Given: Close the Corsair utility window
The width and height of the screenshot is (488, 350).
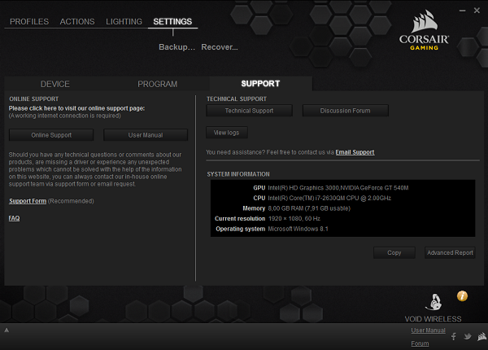Looking at the screenshot, I should tap(477, 11).
